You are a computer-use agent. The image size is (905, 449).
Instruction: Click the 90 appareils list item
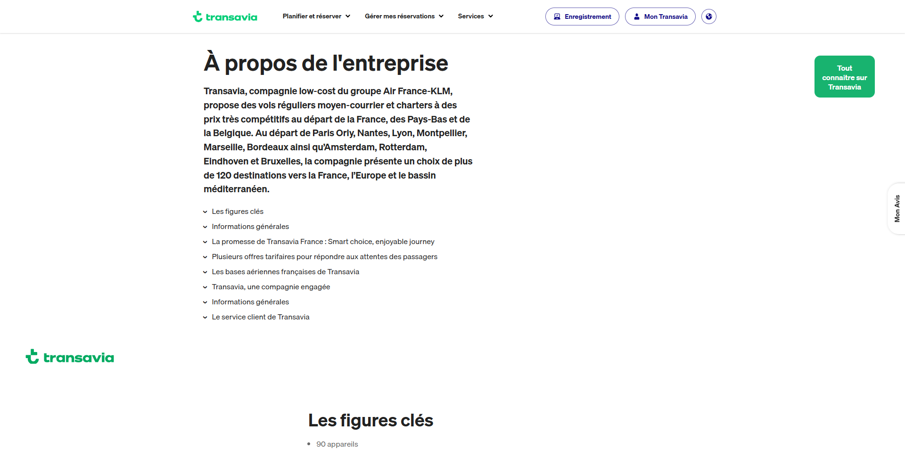point(337,444)
